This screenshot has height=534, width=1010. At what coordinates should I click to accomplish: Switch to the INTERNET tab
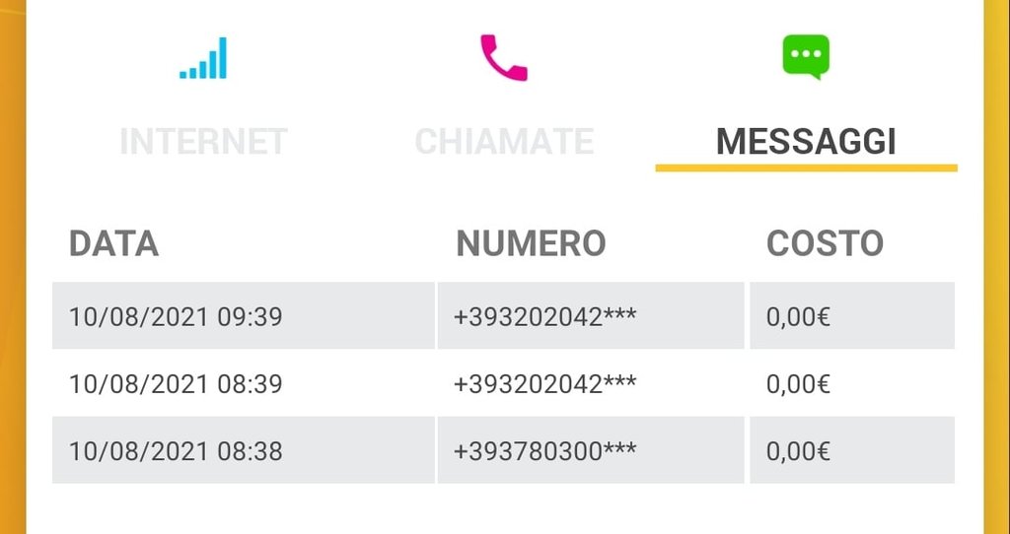[x=203, y=142]
